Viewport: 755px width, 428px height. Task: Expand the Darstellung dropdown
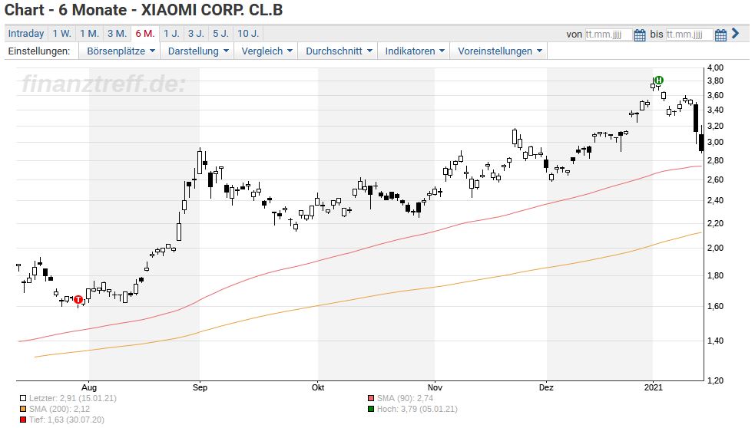point(197,51)
